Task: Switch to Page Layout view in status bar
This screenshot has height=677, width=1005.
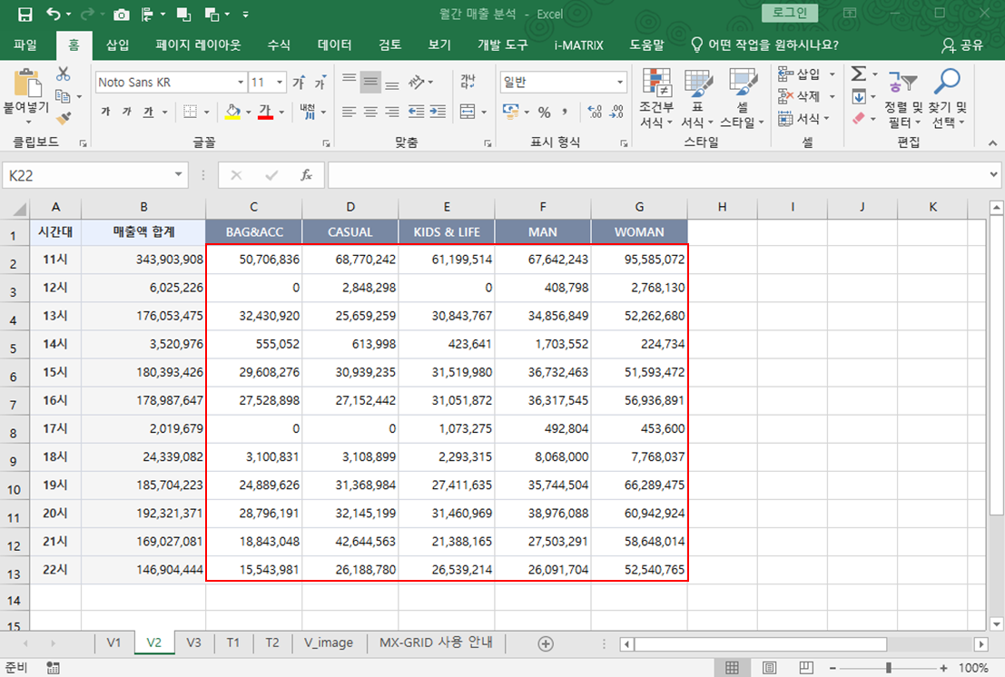Action: 769,668
